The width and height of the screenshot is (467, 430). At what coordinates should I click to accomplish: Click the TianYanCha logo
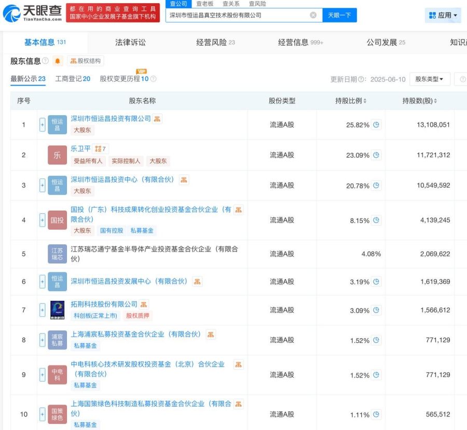click(32, 13)
